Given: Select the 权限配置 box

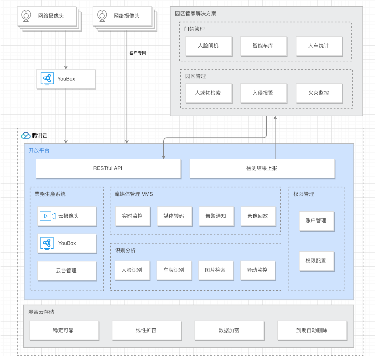Looking at the screenshot, I should pos(316,261).
